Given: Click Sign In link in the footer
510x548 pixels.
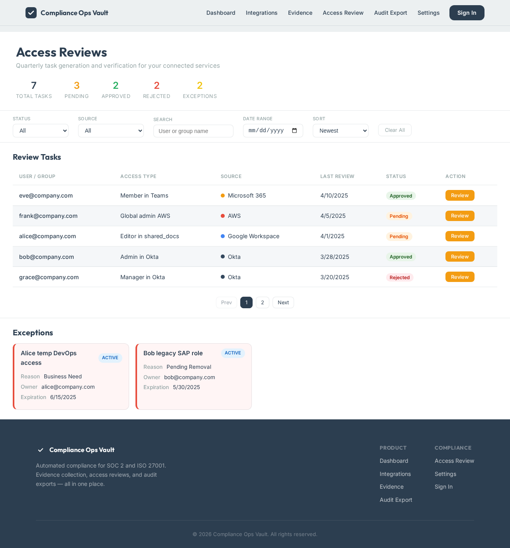Looking at the screenshot, I should coord(443,487).
